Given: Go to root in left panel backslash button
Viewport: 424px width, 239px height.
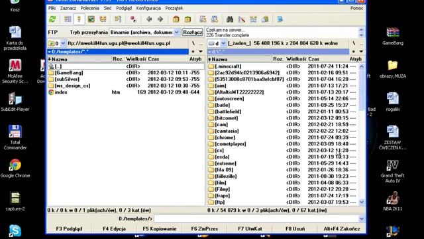Looking at the screenshot, I should point(193,43).
